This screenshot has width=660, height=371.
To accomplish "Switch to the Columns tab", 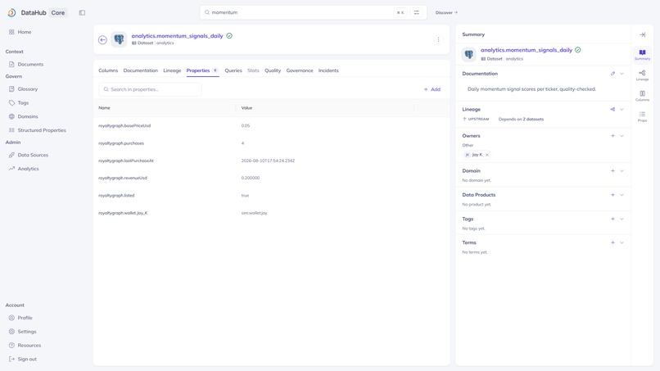I will (x=108, y=70).
